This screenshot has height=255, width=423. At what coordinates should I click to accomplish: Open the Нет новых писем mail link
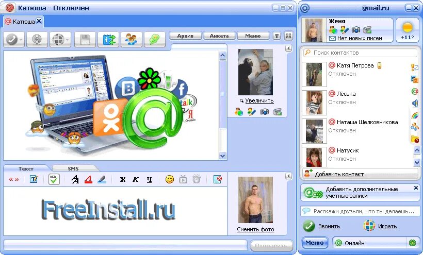click(x=360, y=38)
